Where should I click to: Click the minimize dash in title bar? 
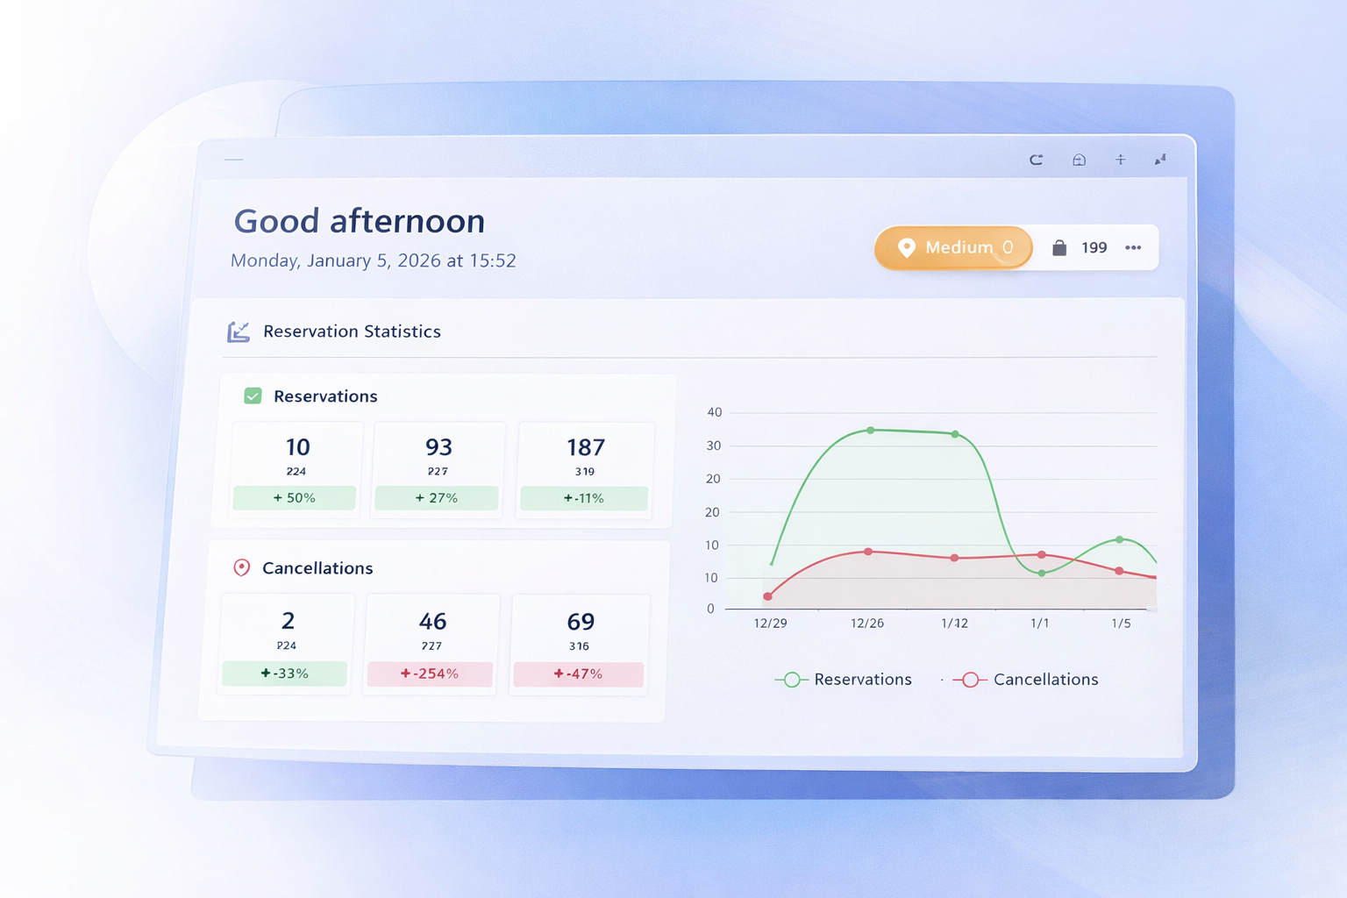click(x=233, y=160)
